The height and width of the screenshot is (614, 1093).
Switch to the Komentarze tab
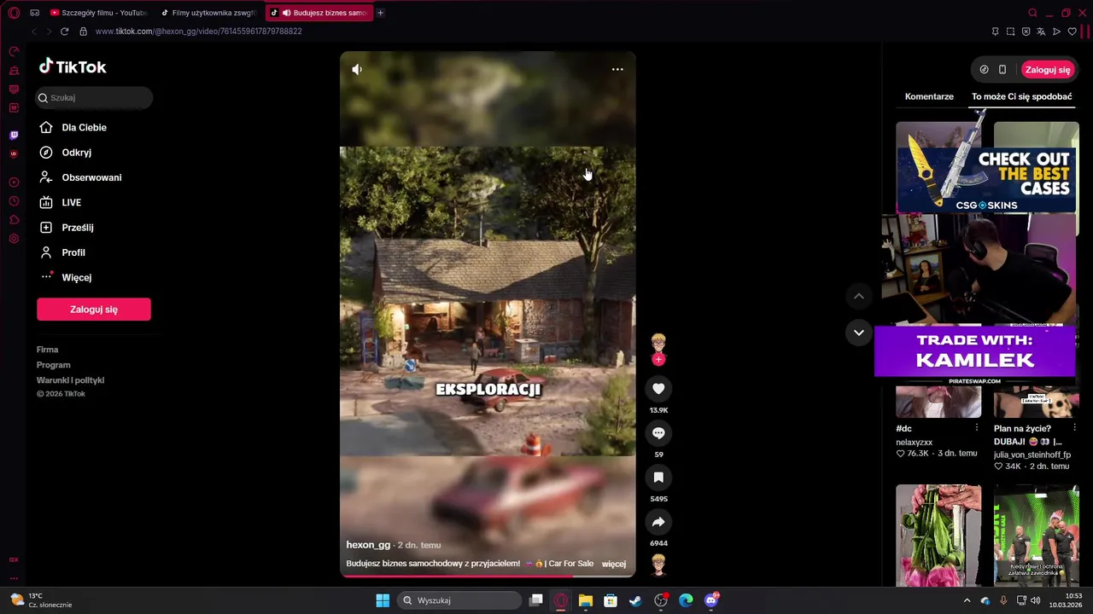tap(929, 96)
